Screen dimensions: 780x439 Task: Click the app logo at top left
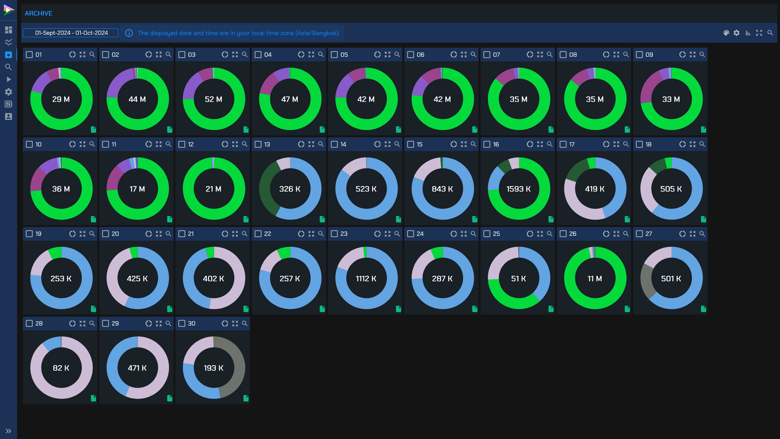coord(9,10)
